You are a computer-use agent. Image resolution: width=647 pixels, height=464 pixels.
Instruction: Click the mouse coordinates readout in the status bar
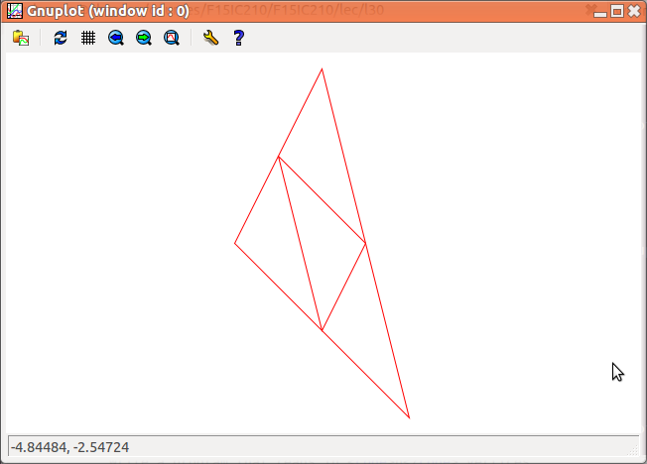click(69, 448)
